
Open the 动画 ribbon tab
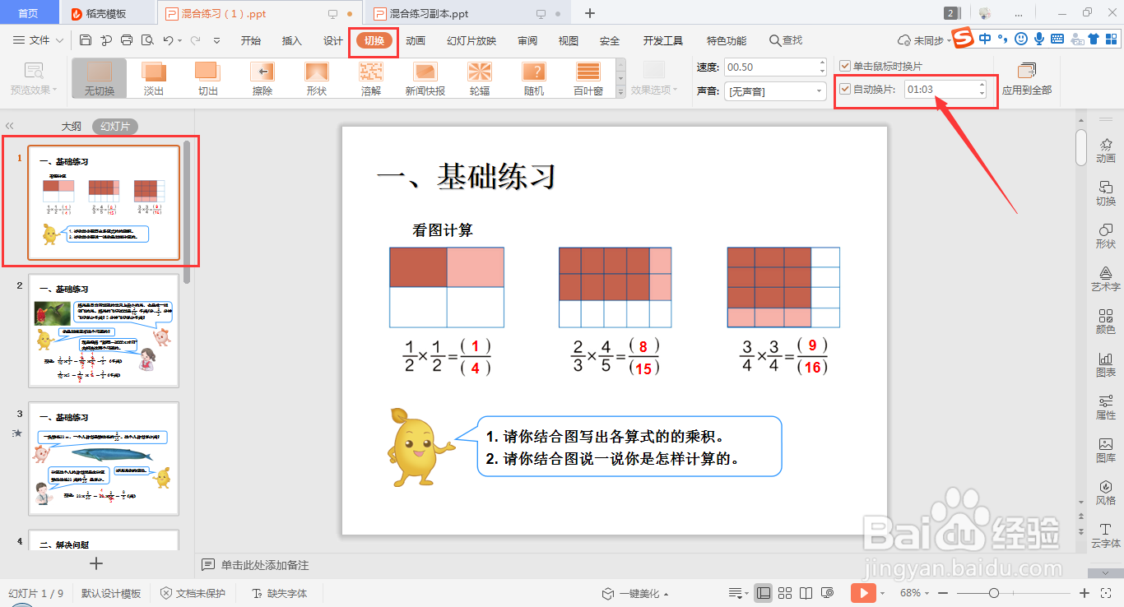tap(416, 41)
